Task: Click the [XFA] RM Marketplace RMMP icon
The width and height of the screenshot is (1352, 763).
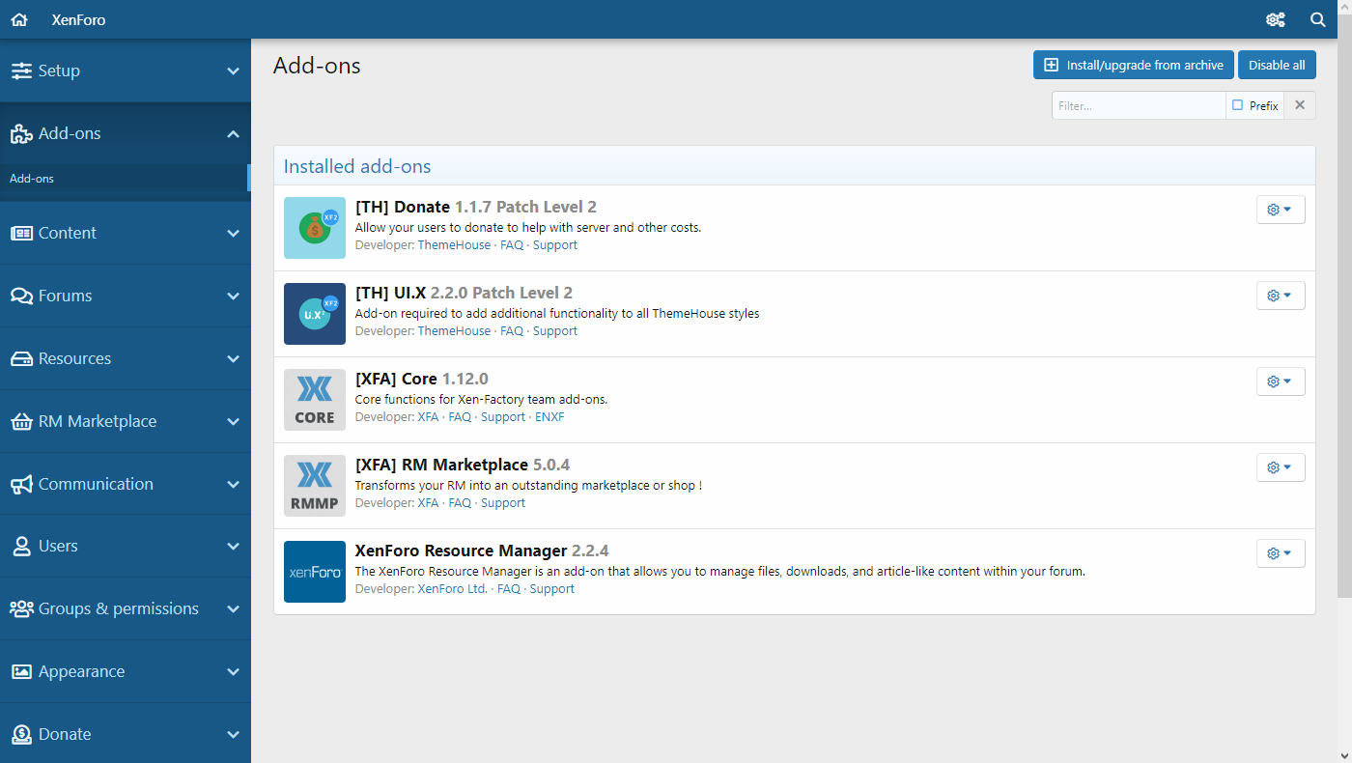Action: [315, 486]
